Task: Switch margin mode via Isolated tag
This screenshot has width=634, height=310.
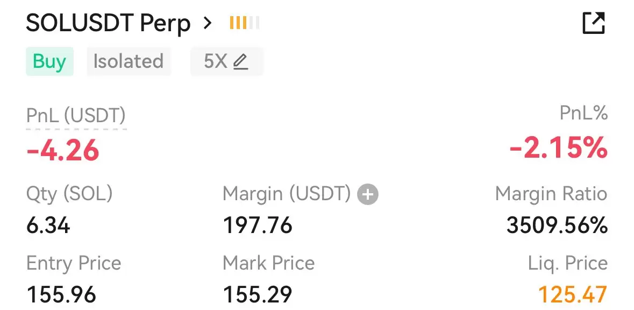Action: point(129,61)
